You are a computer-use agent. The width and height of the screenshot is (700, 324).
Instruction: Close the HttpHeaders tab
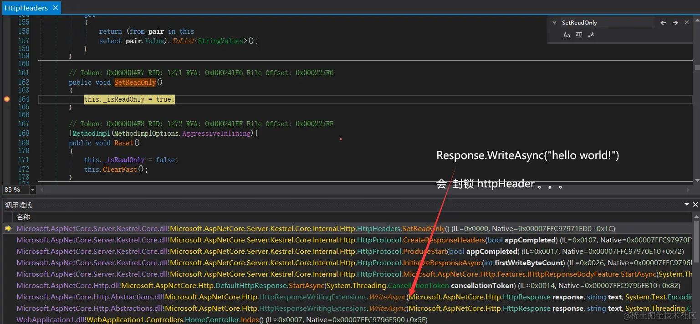click(55, 8)
